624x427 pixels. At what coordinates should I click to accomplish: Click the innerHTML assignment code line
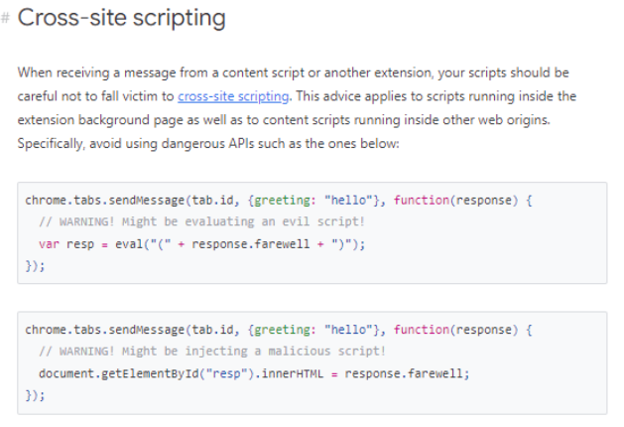(254, 373)
